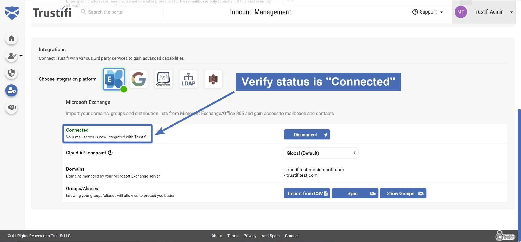Click the 'Integrations' section heading
This screenshot has width=521, height=242.
(52, 50)
